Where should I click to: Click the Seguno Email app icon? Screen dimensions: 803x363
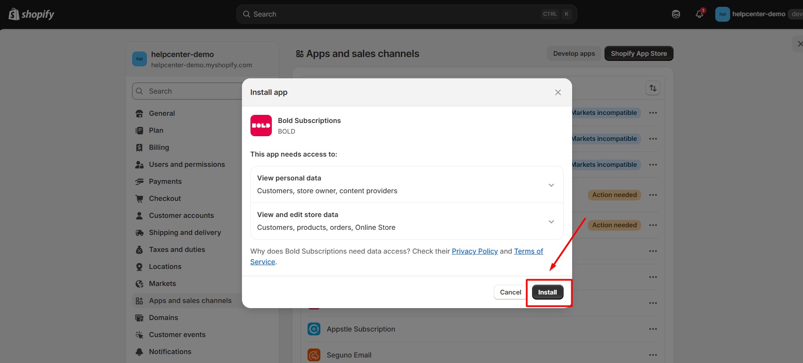314,354
